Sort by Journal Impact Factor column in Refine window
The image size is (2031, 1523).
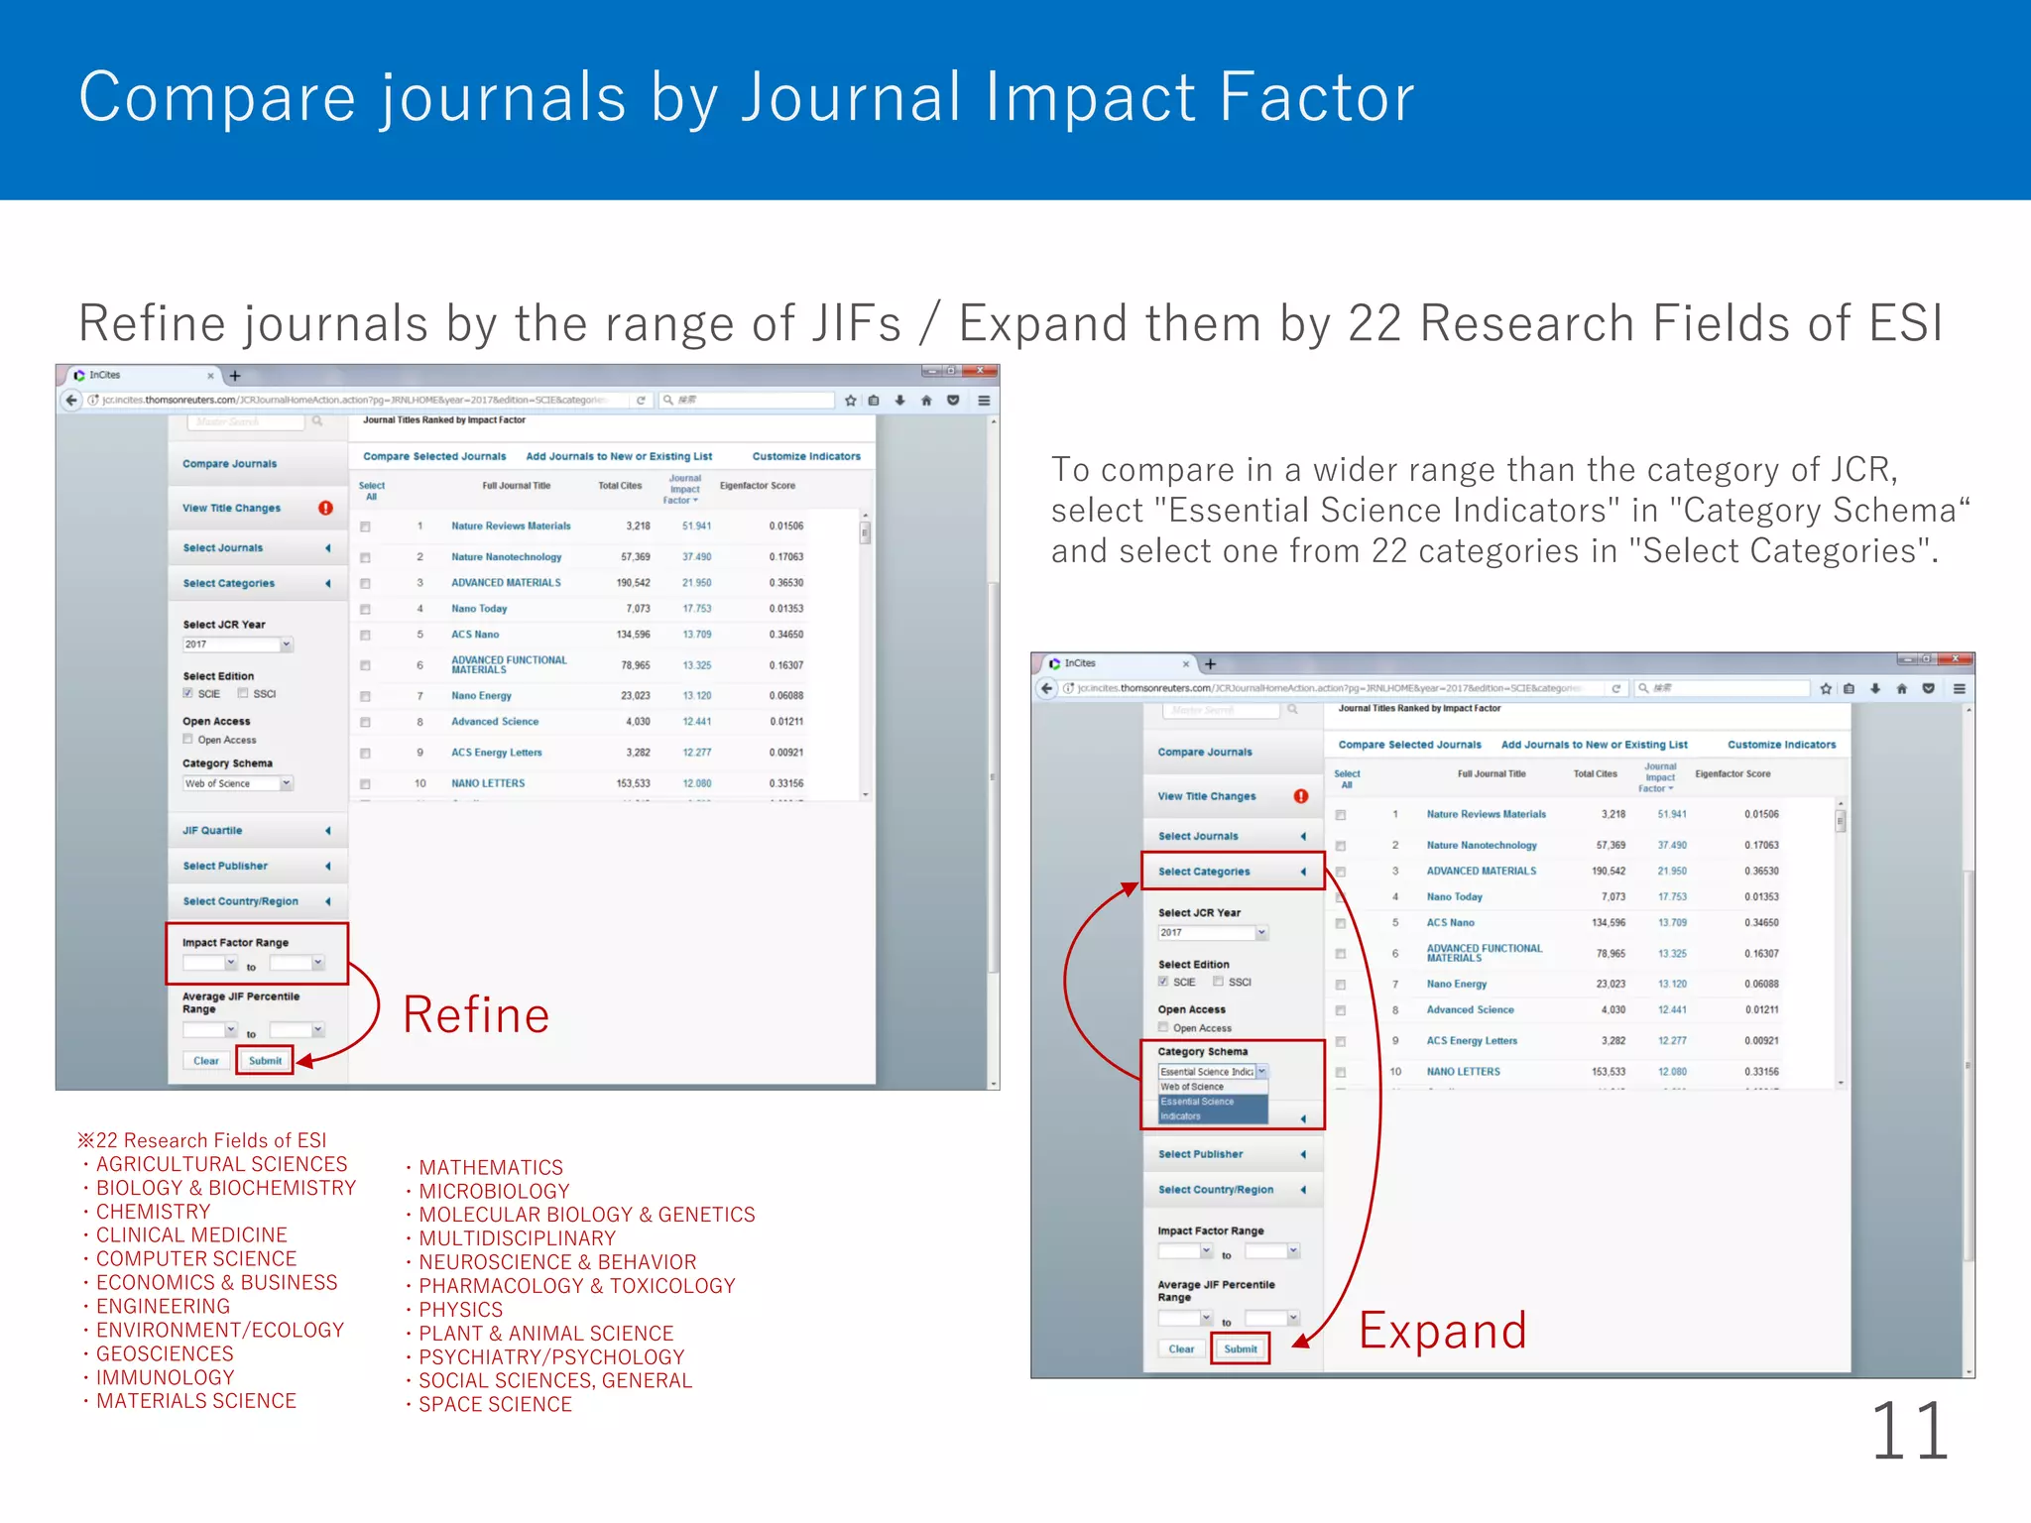684,489
